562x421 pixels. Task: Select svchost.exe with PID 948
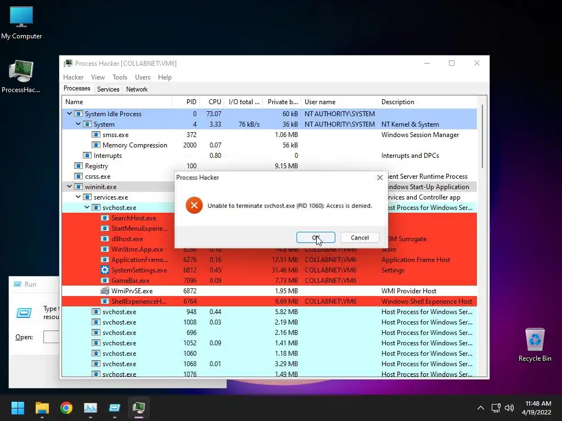coord(269,312)
